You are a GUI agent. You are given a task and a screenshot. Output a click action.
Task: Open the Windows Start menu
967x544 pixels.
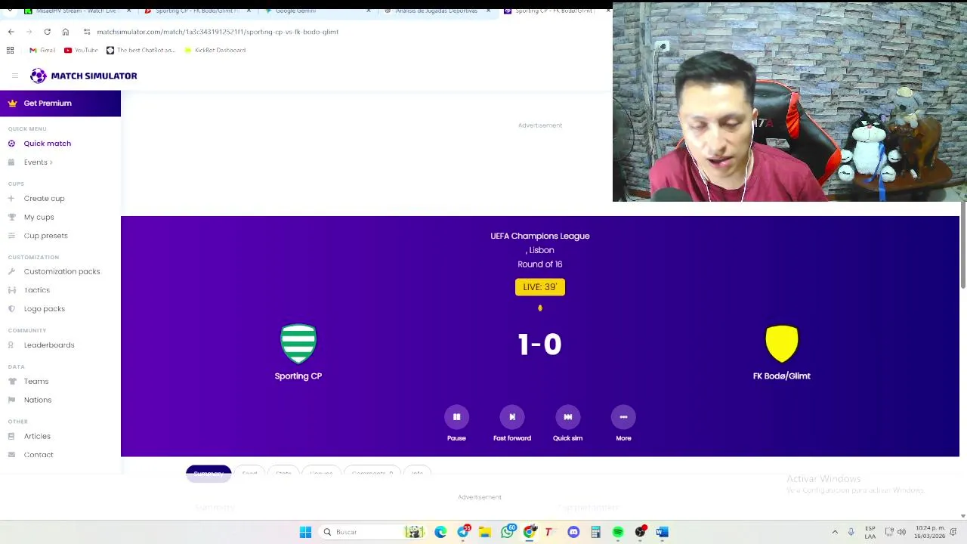click(x=305, y=532)
